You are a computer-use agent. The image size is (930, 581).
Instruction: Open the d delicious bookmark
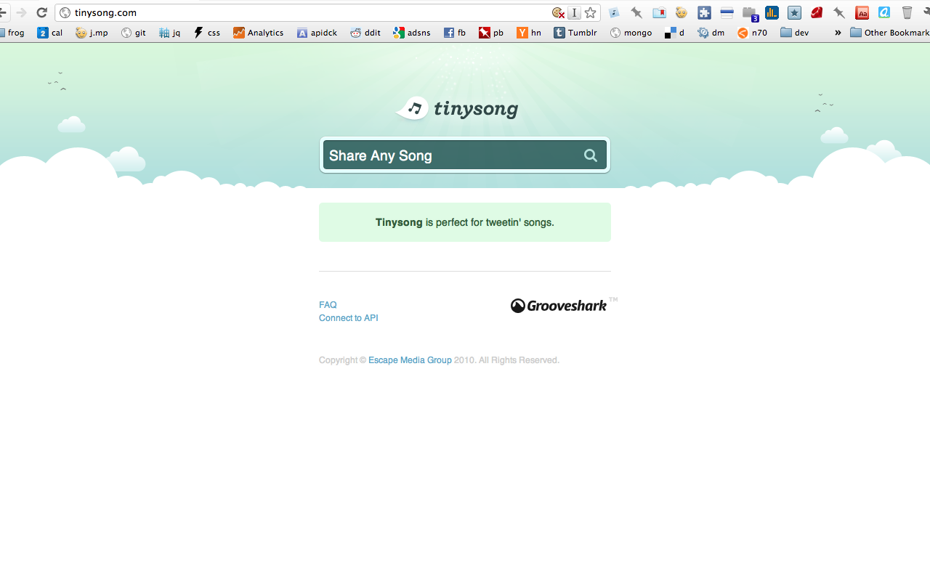coord(674,33)
